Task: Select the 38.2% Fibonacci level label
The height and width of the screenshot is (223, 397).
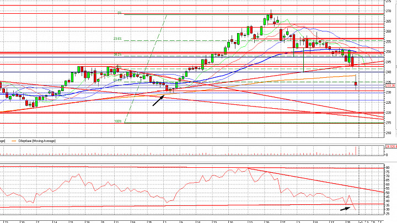Action: tap(117, 55)
